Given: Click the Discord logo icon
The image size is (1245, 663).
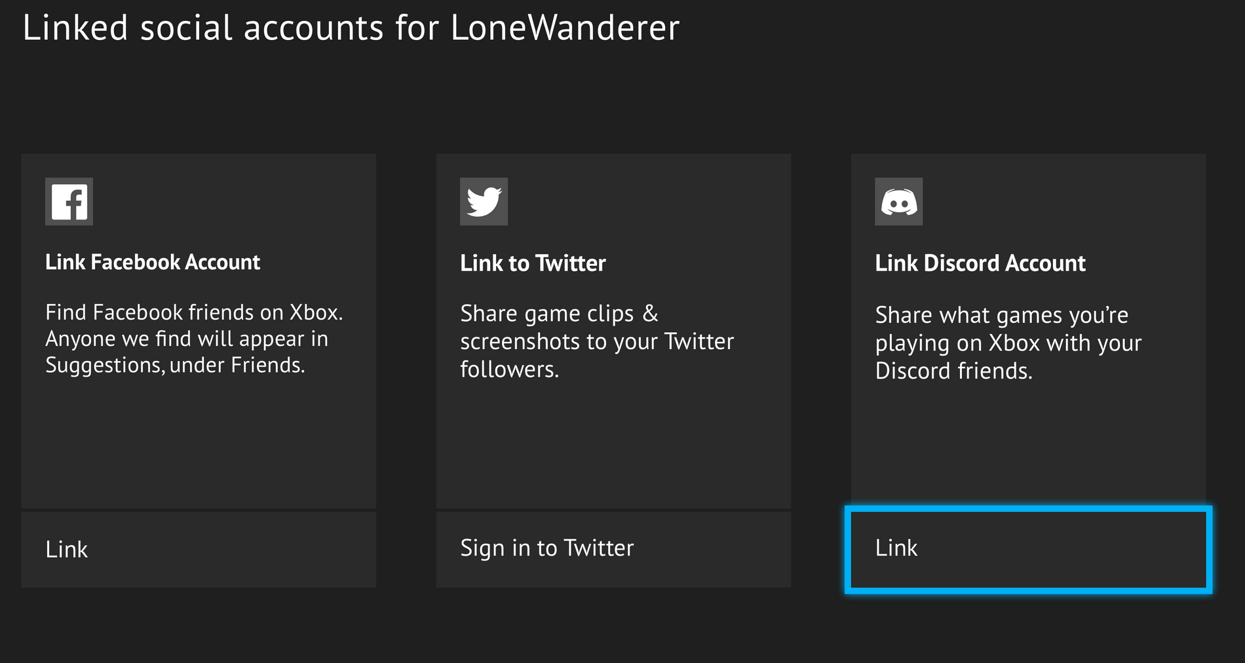Looking at the screenshot, I should (898, 202).
